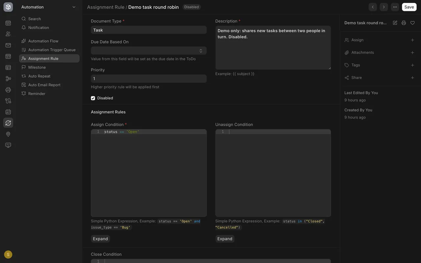Open the users icon in left rail
Screen dimensions: 421x263
tap(8, 34)
